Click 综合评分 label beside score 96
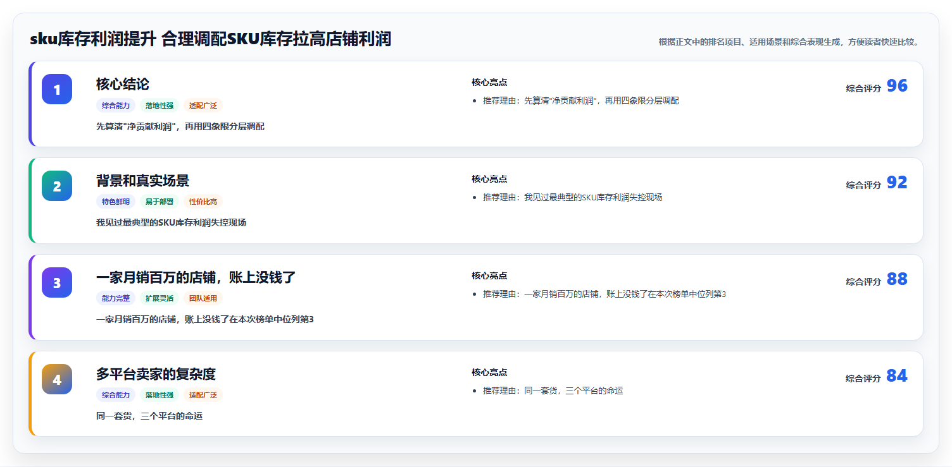The height and width of the screenshot is (467, 952). tap(863, 88)
